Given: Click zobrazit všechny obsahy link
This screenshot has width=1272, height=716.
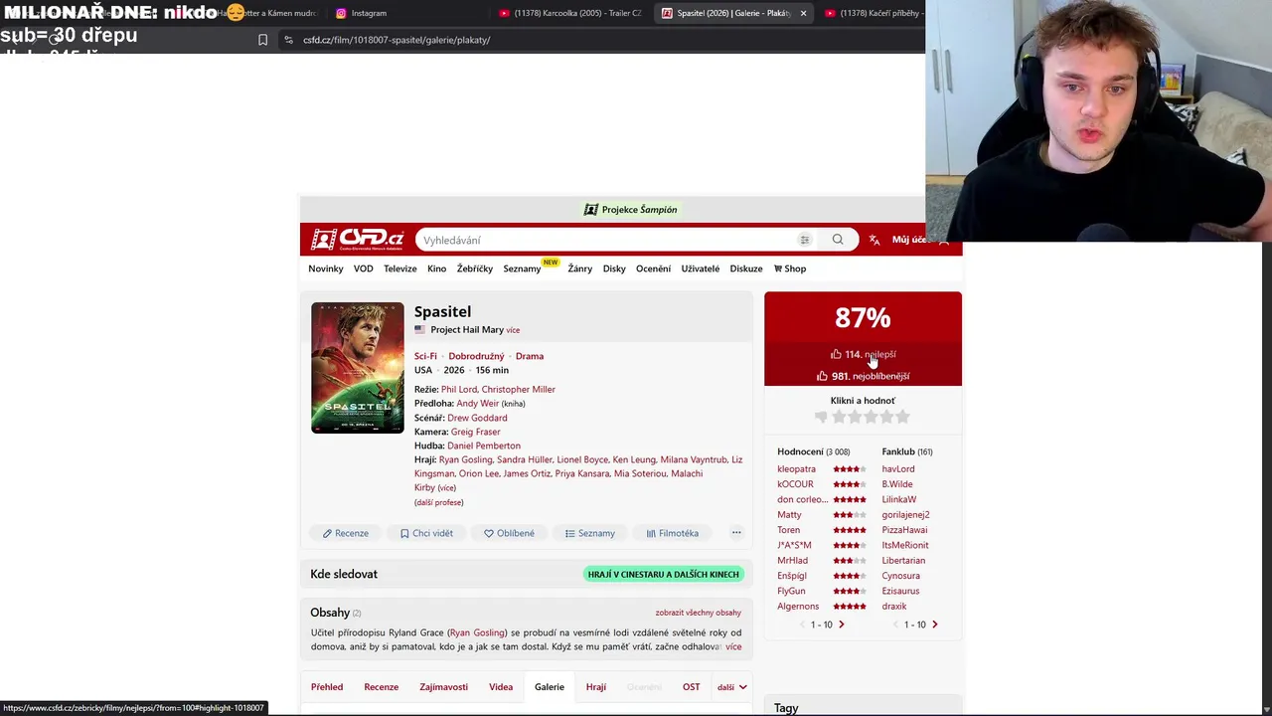Looking at the screenshot, I should (698, 613).
